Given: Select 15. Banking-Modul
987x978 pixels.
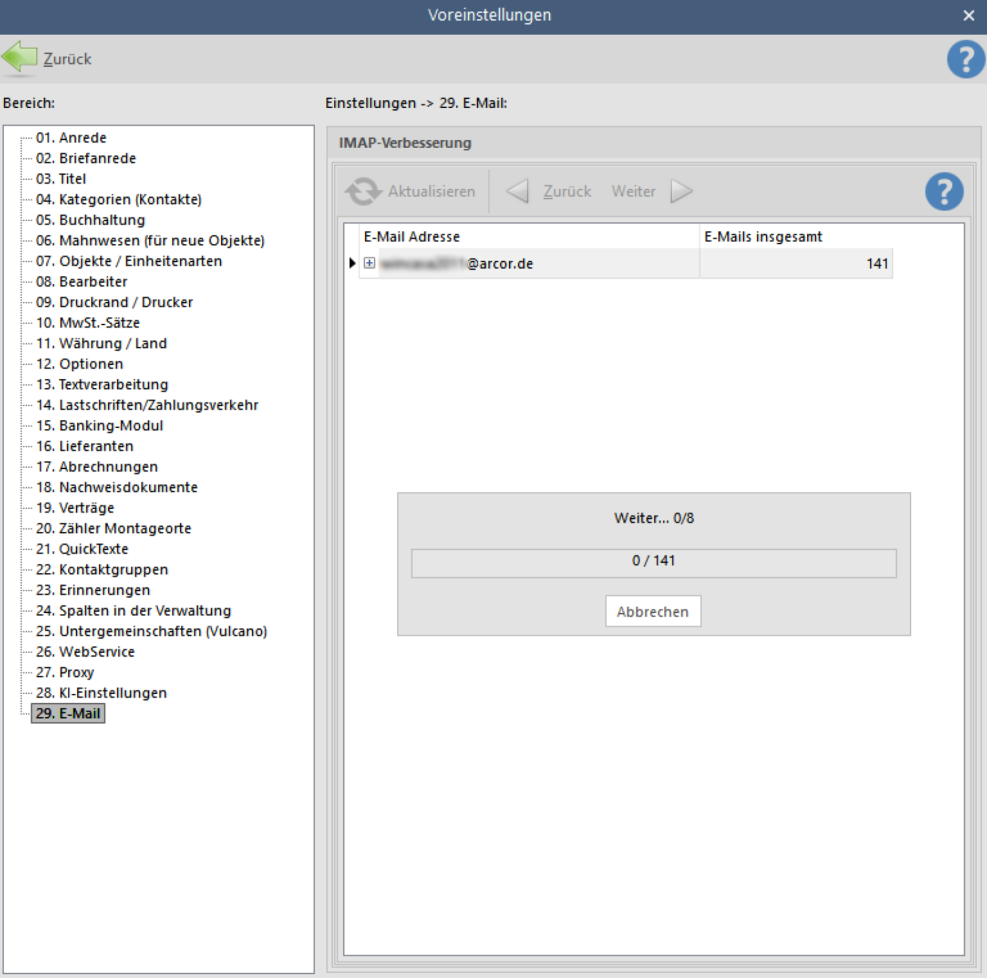Looking at the screenshot, I should pos(99,426).
